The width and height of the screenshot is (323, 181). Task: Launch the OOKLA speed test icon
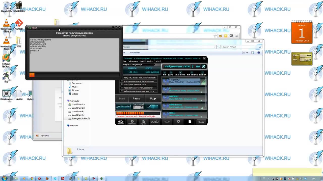click(155, 122)
